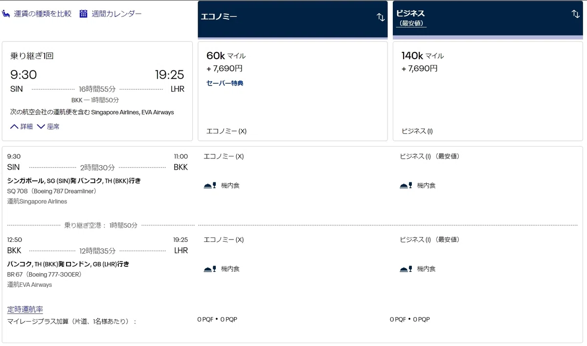
Task: Click the SIN to LHR flight summary card
Action: point(97,91)
